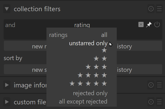Image resolution: width=165 pixels, height=109 pixels.
Task: Pick the three-star rating entry
Action: point(96,67)
